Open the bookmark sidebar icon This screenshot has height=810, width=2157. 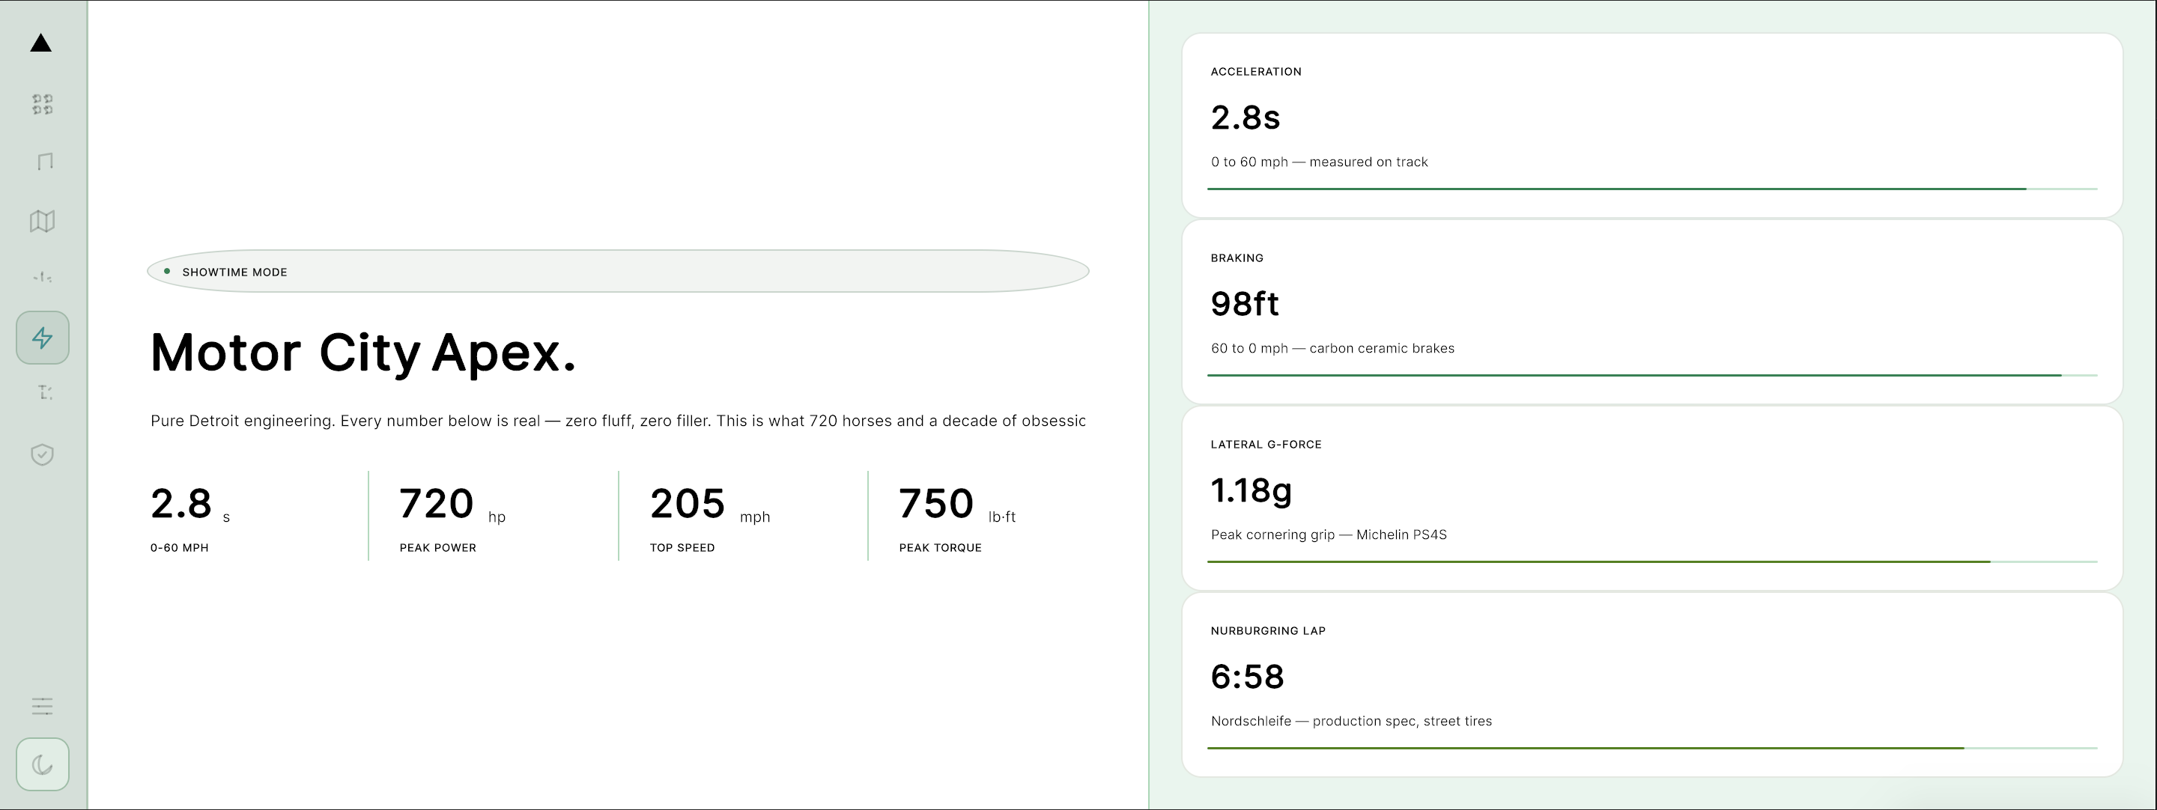(x=45, y=162)
